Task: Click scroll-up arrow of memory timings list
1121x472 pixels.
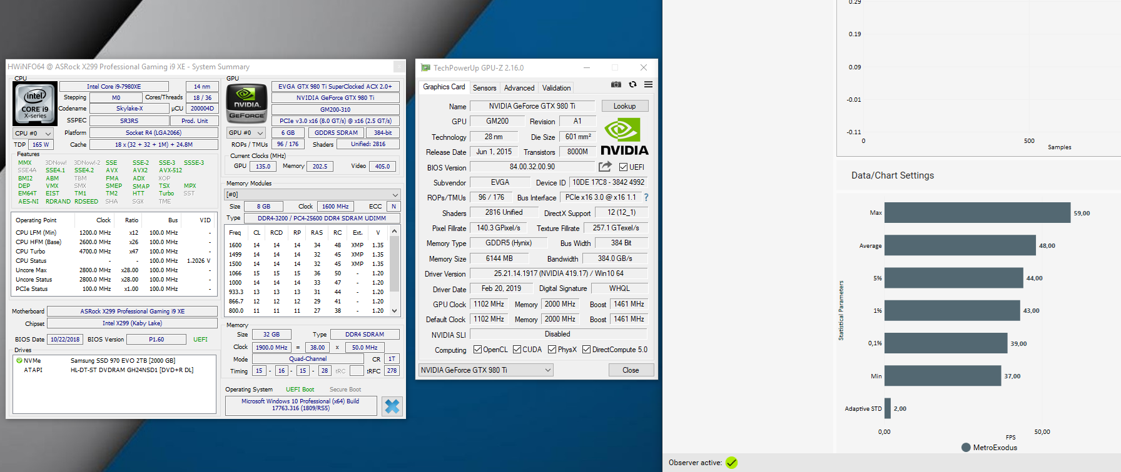Action: pos(394,232)
